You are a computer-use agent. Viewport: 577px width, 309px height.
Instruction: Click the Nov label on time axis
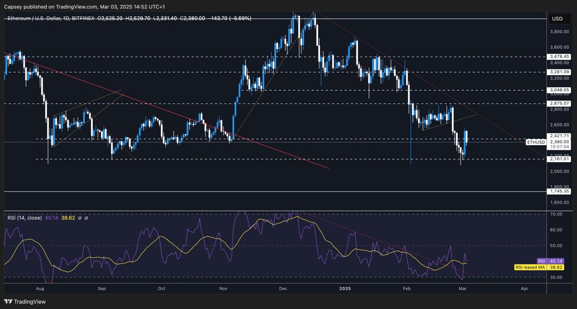click(223, 289)
